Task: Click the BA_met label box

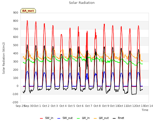Action: coord(28,11)
